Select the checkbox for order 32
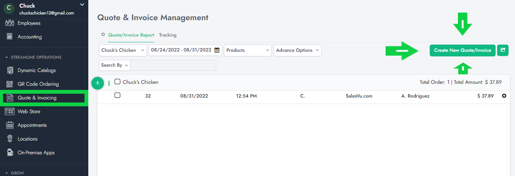This screenshot has width=515, height=176. click(118, 96)
